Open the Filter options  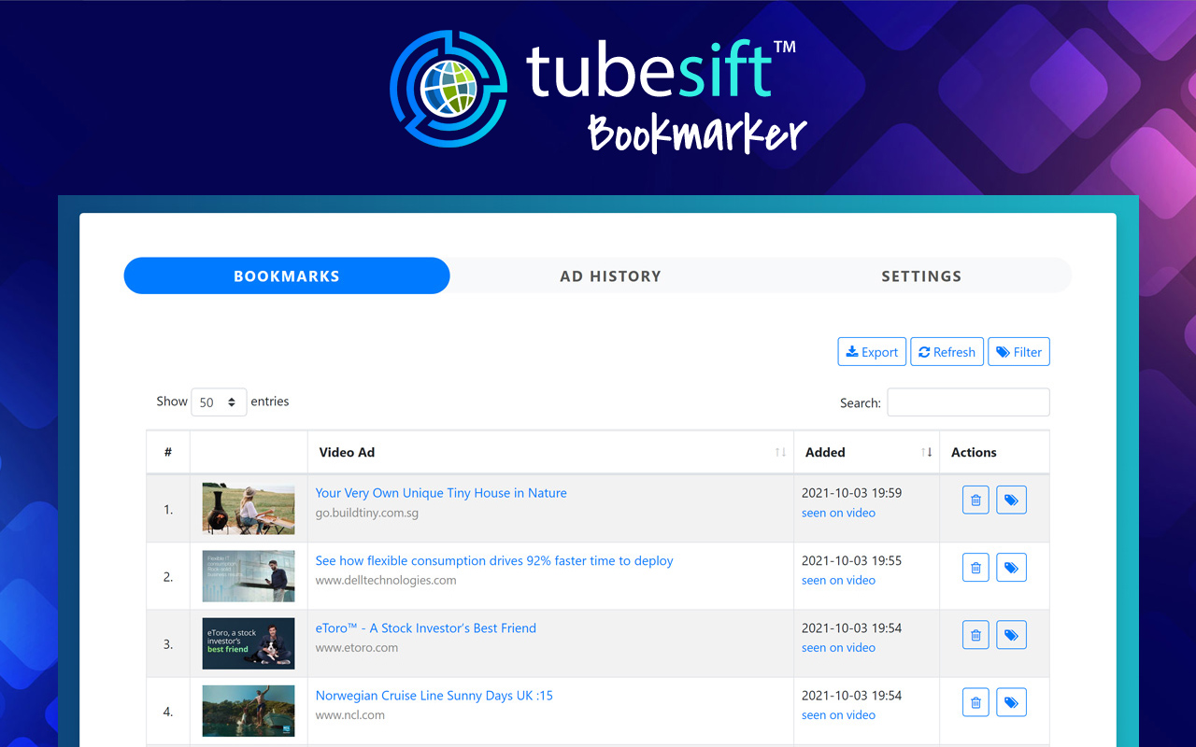(1018, 351)
